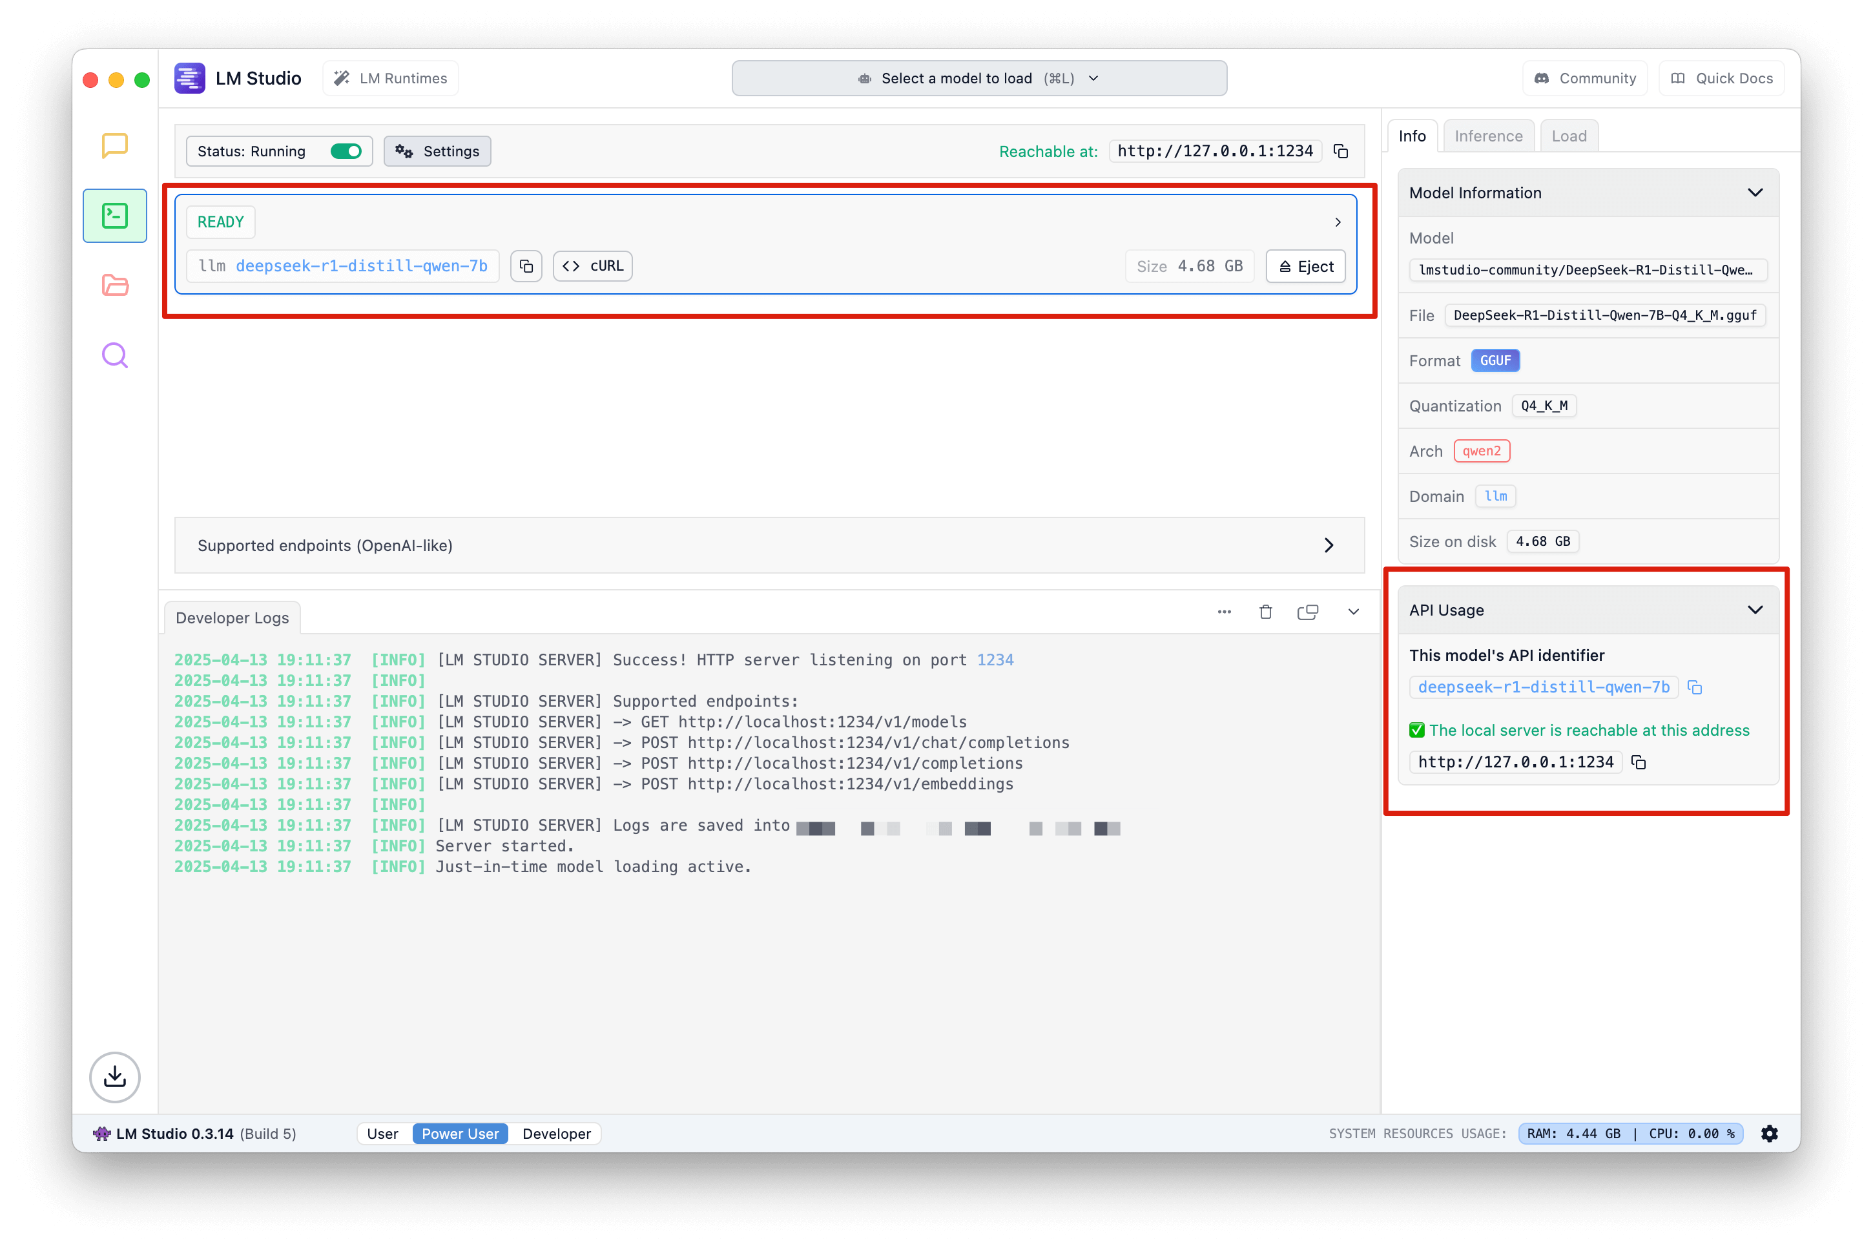Screen dimensions: 1873x1248
Task: Toggle the server Status Running switch
Action: point(346,151)
